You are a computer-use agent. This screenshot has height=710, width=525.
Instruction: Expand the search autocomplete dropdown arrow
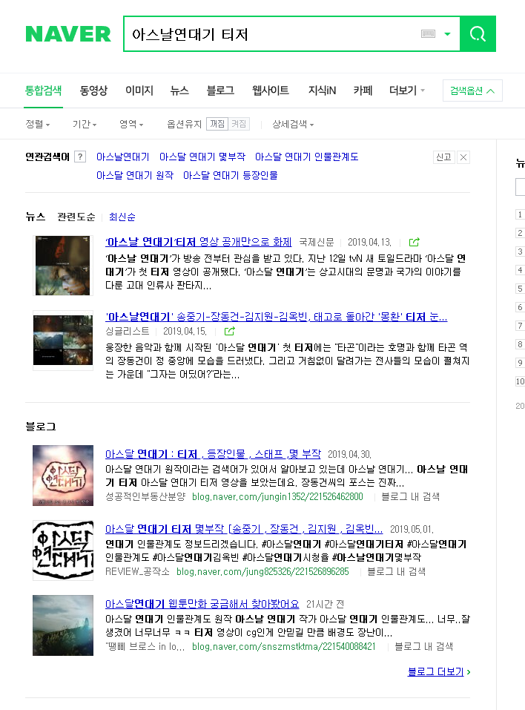pyautogui.click(x=448, y=34)
